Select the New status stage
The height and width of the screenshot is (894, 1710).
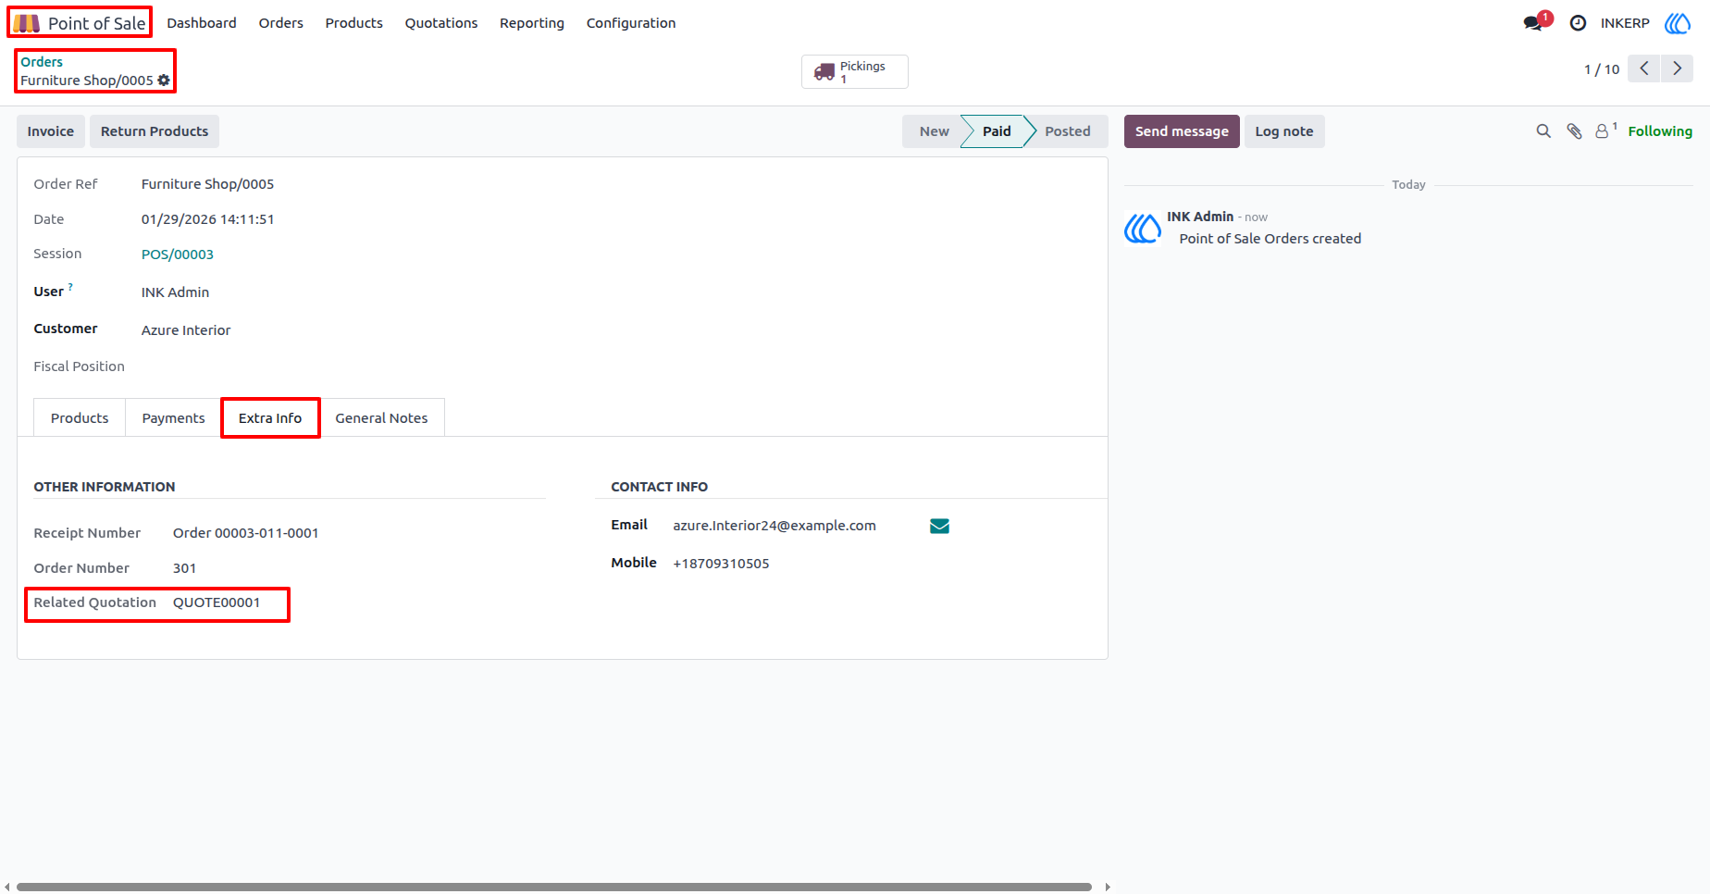[933, 131]
